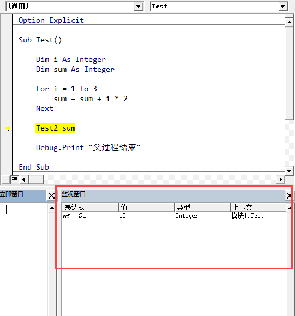Click the 值 column header

click(x=147, y=207)
